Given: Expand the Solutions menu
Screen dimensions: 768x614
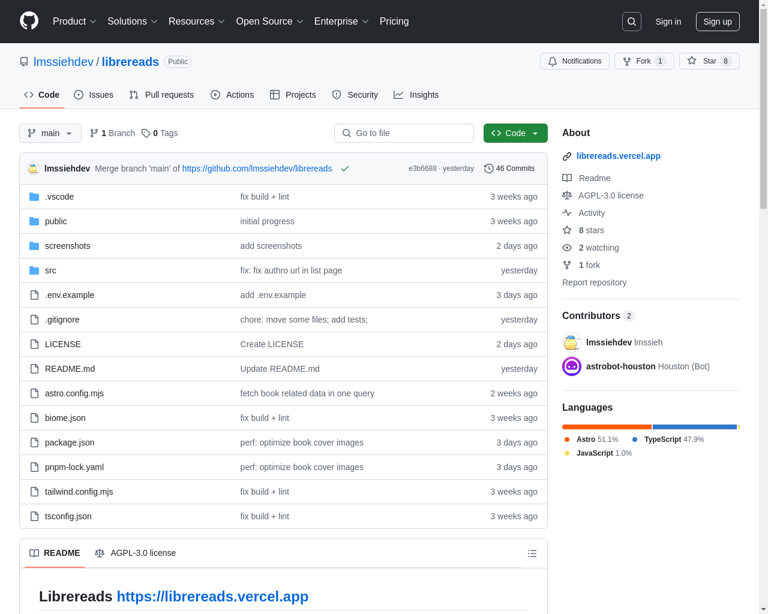Looking at the screenshot, I should click(133, 22).
